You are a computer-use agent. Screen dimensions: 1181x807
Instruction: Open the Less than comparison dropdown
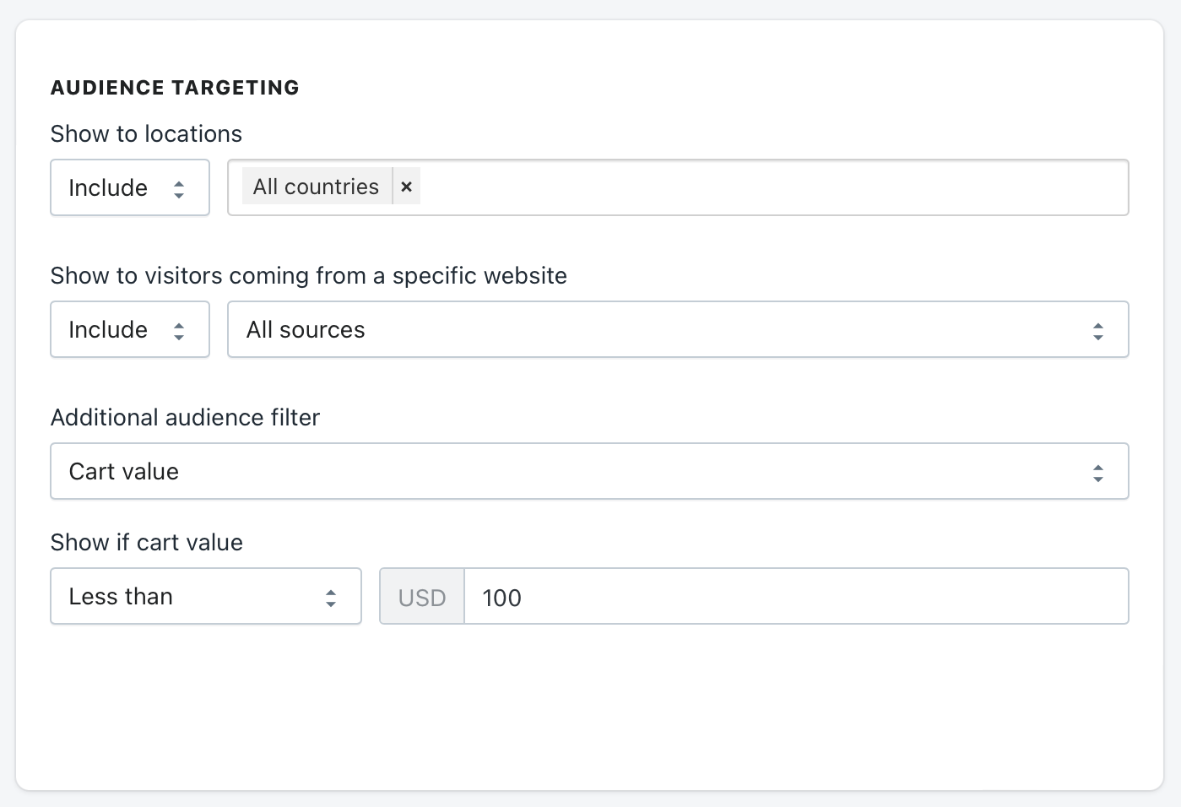click(x=205, y=596)
